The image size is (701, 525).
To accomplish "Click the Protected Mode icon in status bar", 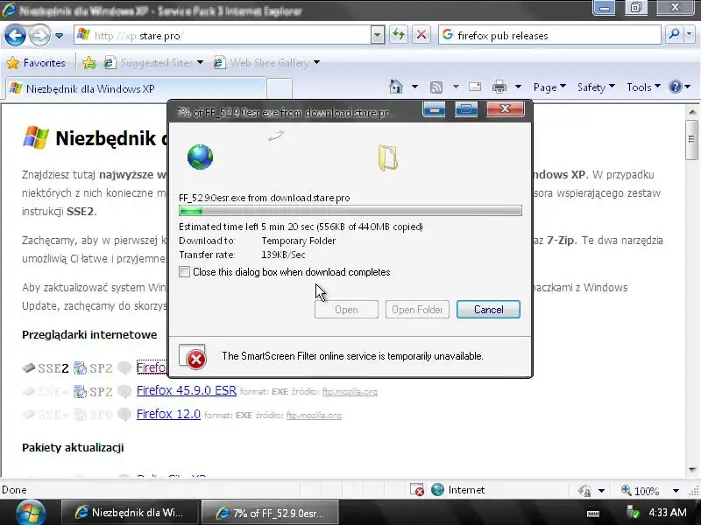I will tap(584, 490).
